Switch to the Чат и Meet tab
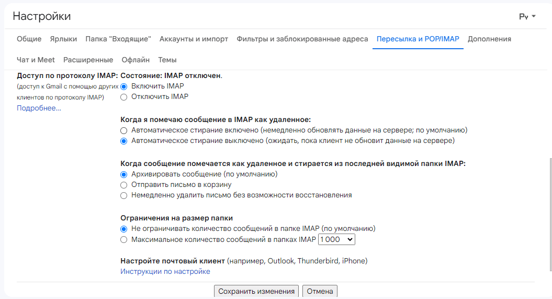The height and width of the screenshot is (299, 552). pyautogui.click(x=36, y=60)
